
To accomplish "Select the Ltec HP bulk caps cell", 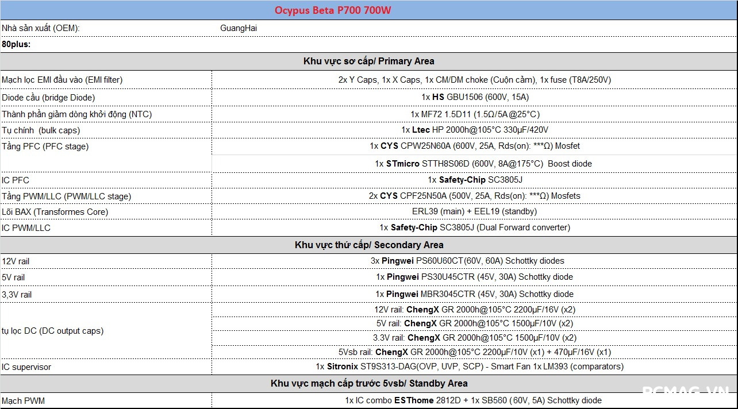I will coord(474,130).
